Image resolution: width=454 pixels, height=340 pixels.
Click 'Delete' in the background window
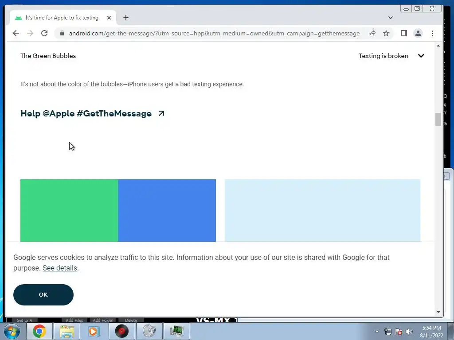pos(131,320)
